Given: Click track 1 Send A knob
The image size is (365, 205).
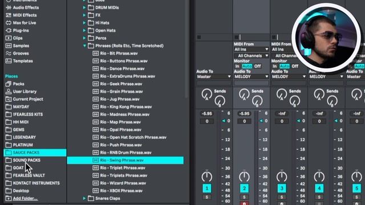Looking at the screenshot, I should click(206, 95).
